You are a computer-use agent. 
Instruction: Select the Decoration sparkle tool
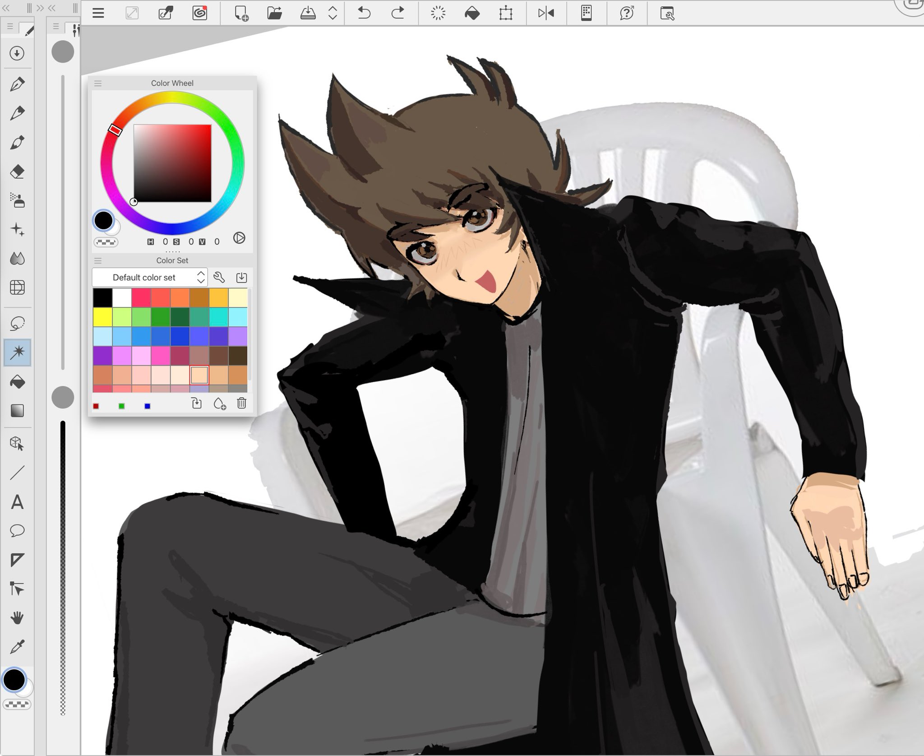[17, 229]
